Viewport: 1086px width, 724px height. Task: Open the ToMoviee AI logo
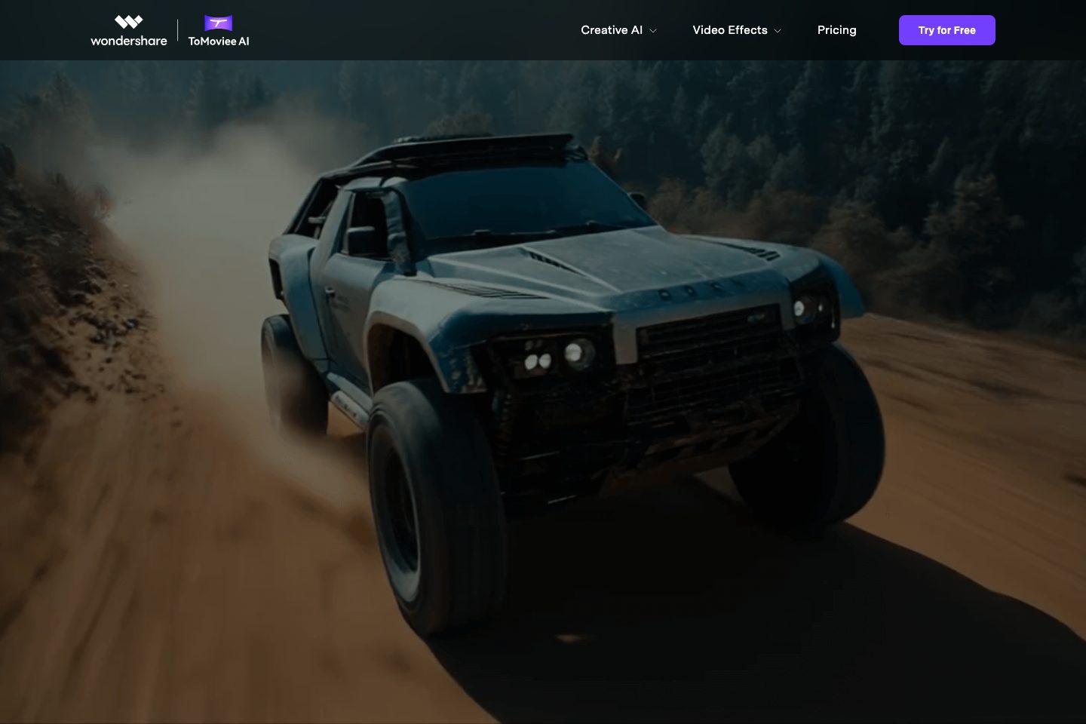pos(219,31)
